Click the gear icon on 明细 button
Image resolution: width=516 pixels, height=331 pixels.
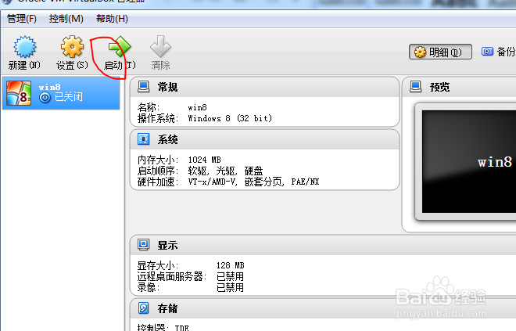pyautogui.click(x=420, y=52)
